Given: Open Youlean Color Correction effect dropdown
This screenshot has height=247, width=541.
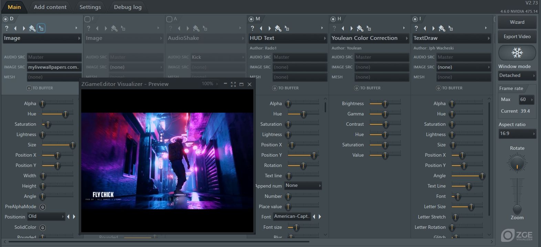Looking at the screenshot, I should (370, 38).
